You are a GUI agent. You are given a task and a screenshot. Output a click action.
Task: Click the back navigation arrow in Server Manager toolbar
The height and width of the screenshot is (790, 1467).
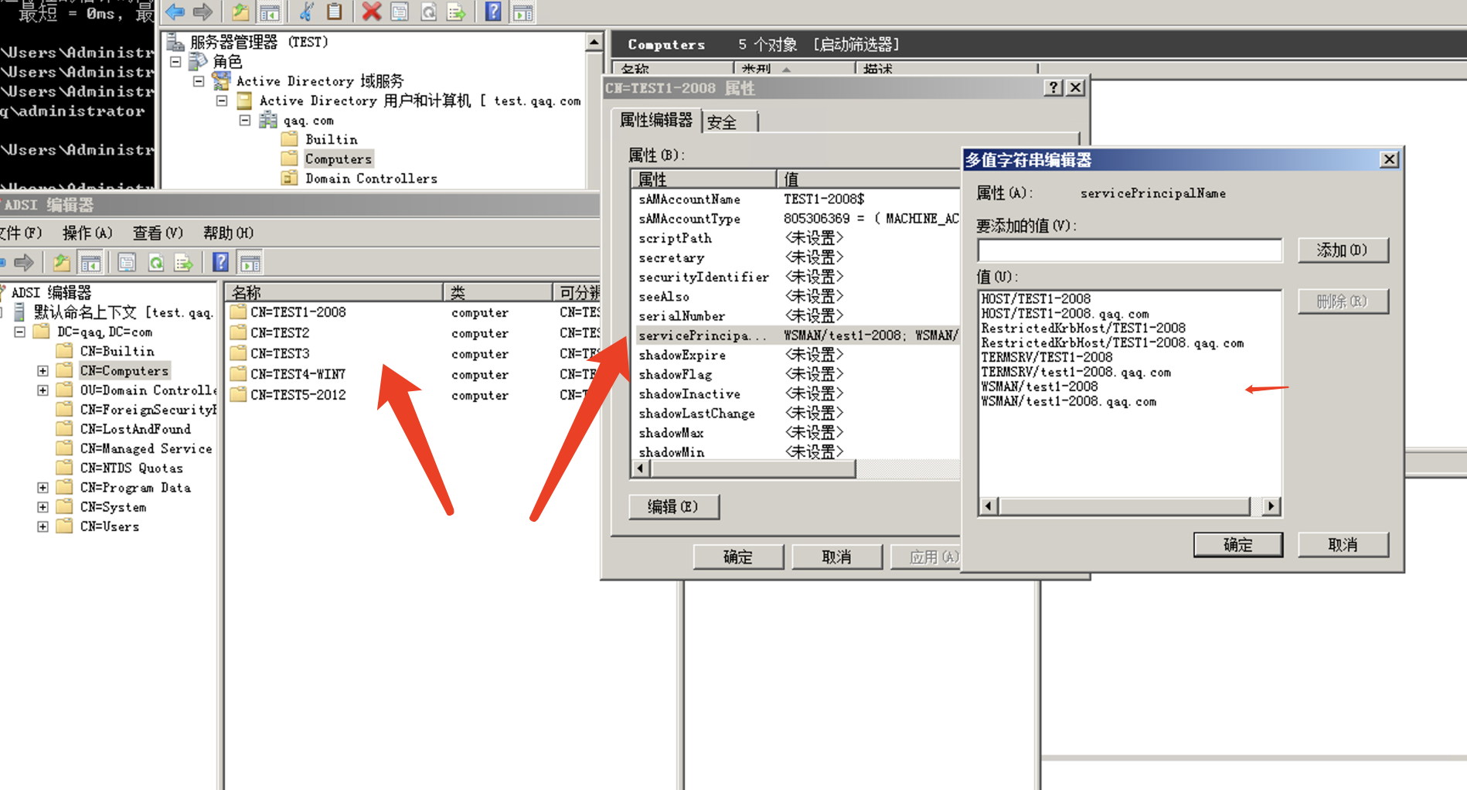[x=175, y=12]
